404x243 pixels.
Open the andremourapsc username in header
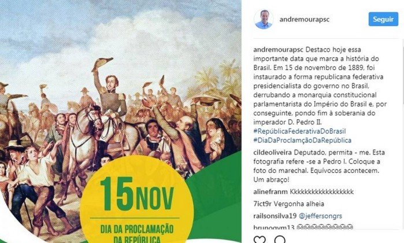(304, 19)
